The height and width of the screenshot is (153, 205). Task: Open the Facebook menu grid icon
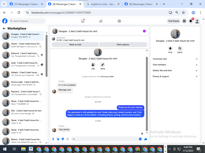(184, 21)
